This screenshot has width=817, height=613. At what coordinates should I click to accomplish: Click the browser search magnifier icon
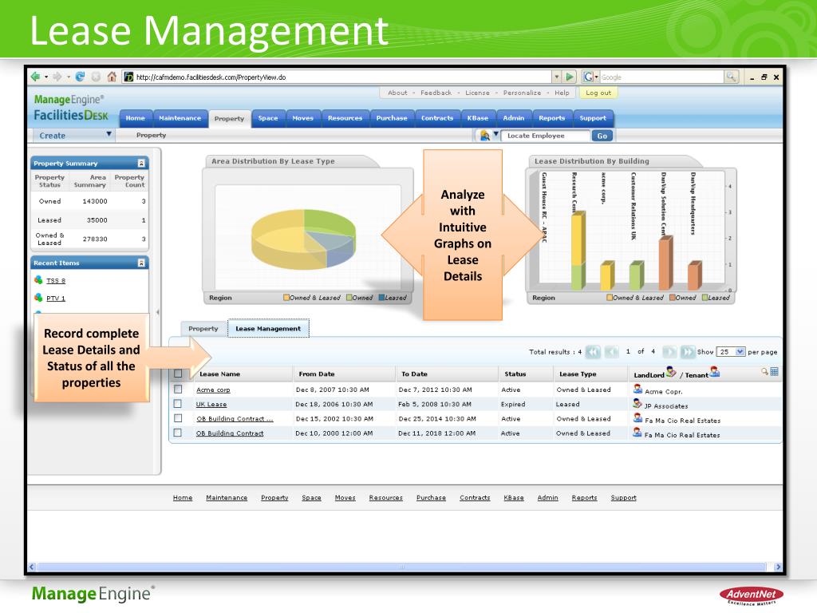[x=732, y=77]
